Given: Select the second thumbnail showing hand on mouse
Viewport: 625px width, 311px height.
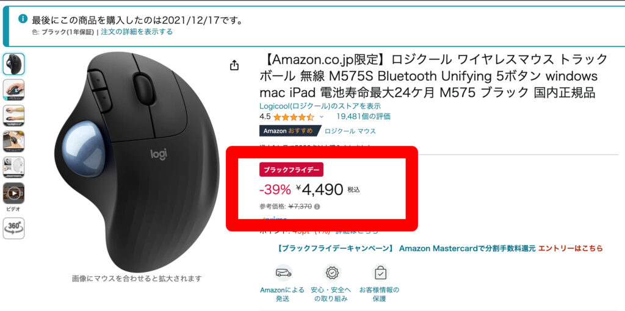Looking at the screenshot, I should click(x=13, y=90).
